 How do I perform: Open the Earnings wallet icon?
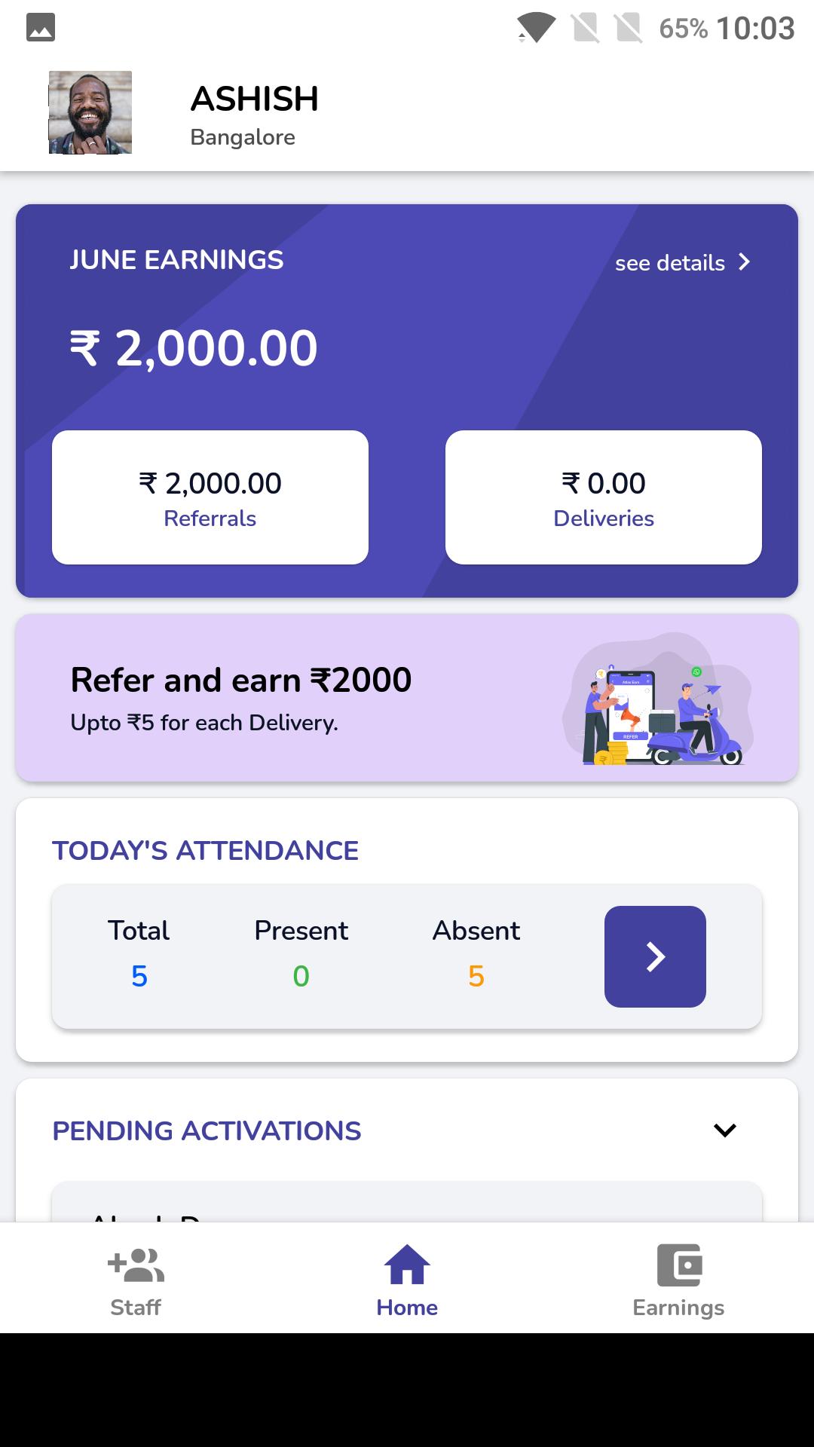[x=679, y=1265]
